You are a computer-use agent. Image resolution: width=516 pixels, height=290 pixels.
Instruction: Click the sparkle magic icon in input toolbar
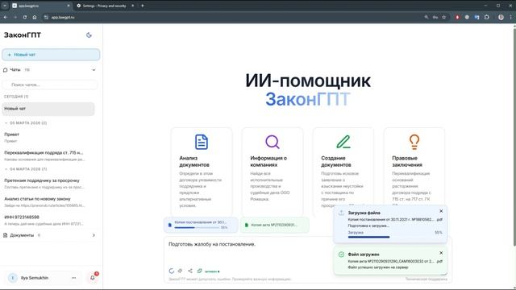[x=181, y=271]
